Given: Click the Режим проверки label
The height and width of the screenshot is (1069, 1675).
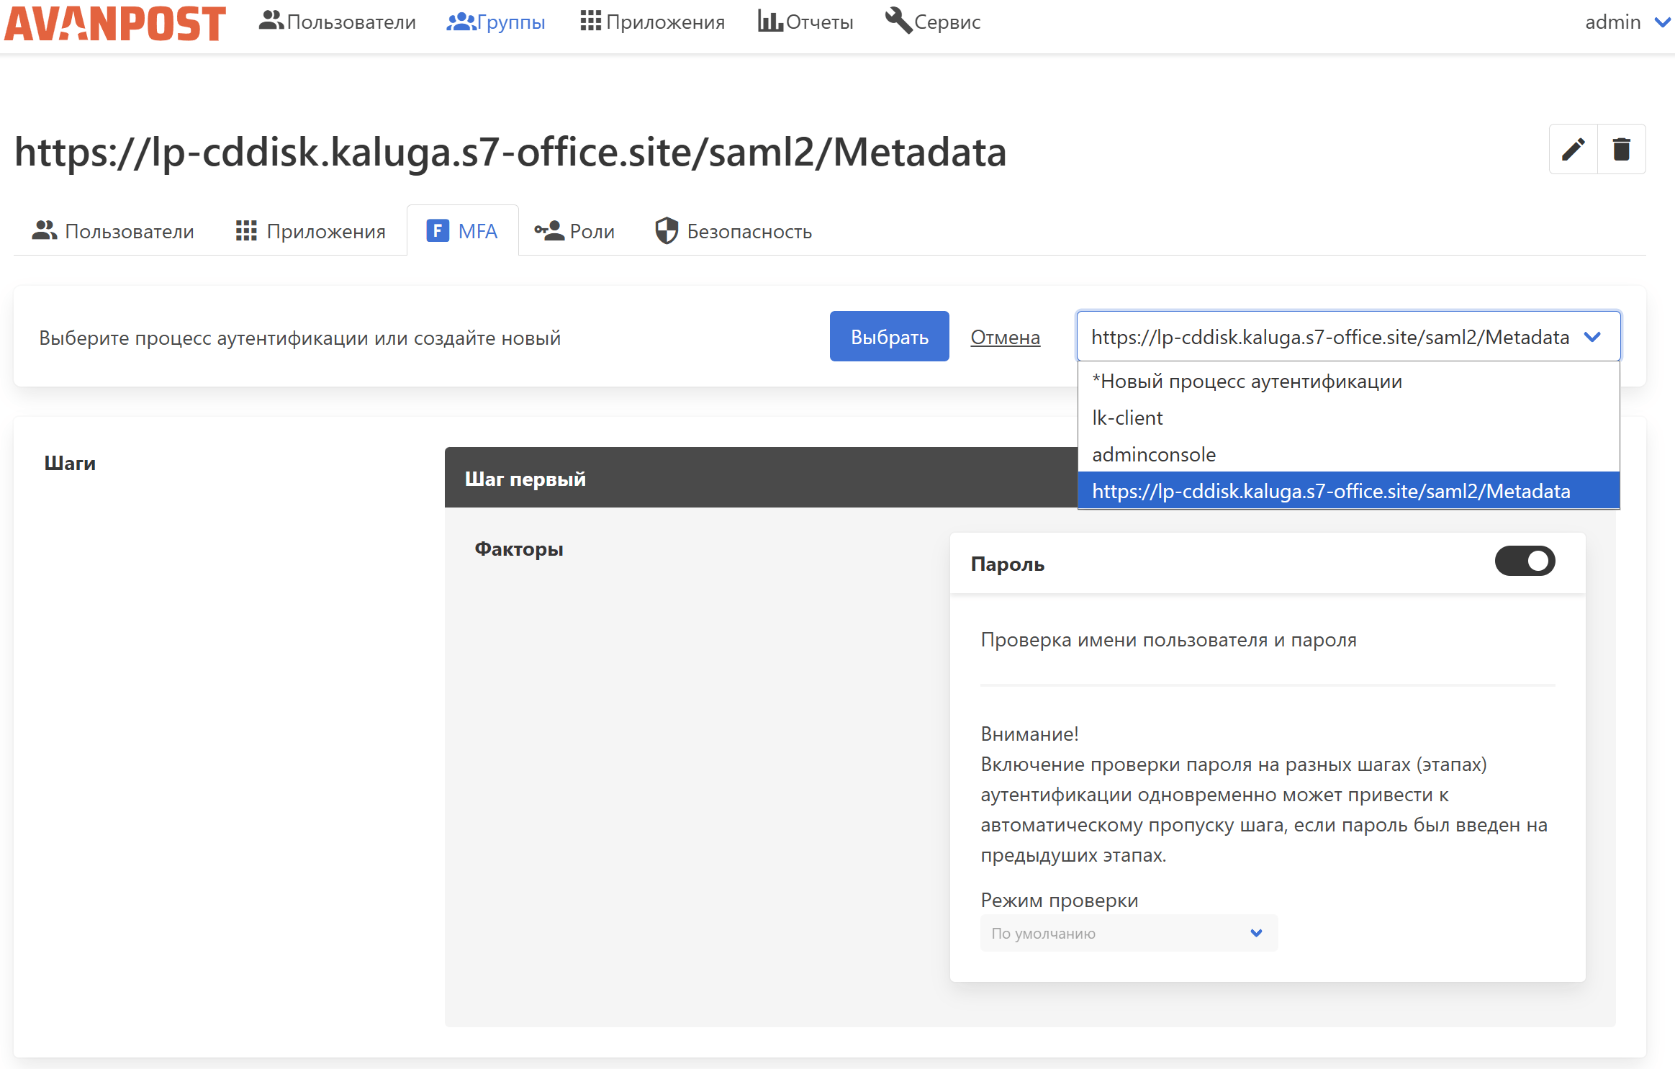Looking at the screenshot, I should [1059, 900].
